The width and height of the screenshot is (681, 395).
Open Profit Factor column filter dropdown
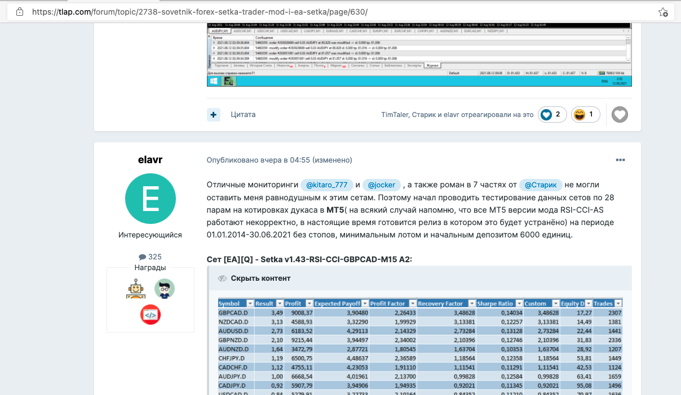[x=413, y=303]
